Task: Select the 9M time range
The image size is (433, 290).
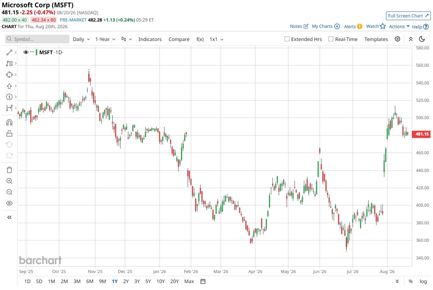Action: point(102,281)
